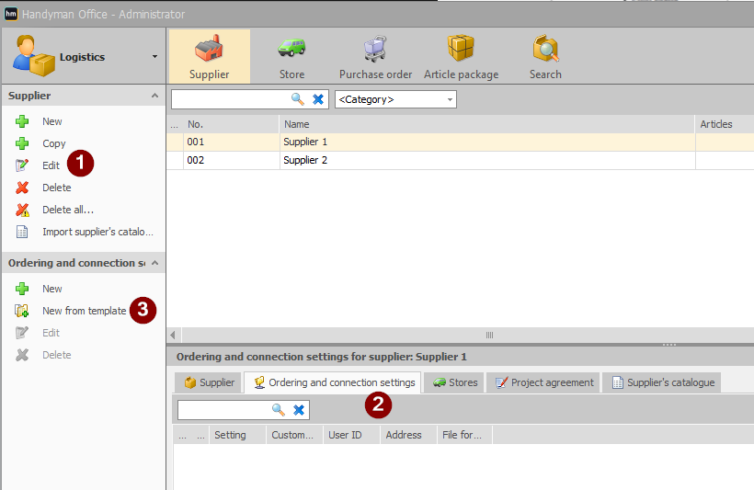Switch to the Project agreement tab

tap(543, 382)
